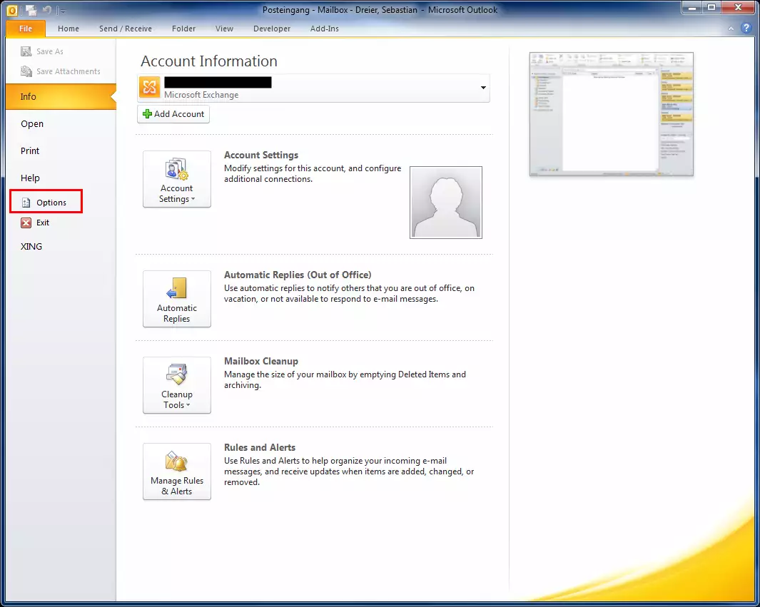The image size is (760, 607).
Task: Open the Cleanup Tools dropdown button
Action: coord(177,385)
